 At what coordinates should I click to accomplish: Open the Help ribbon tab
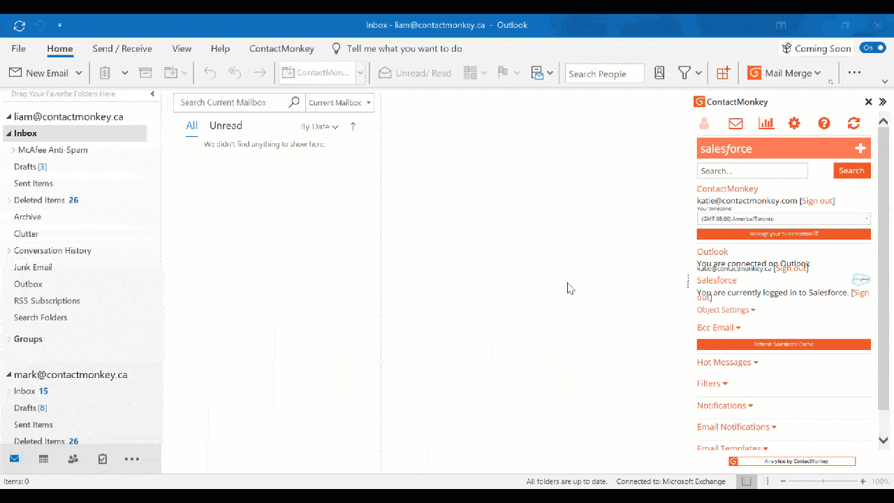[220, 49]
